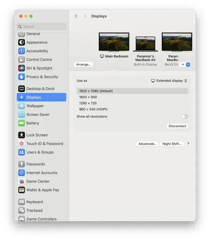This screenshot has width=210, height=240.
Task: Click the help question mark button
Action: coord(188,144)
